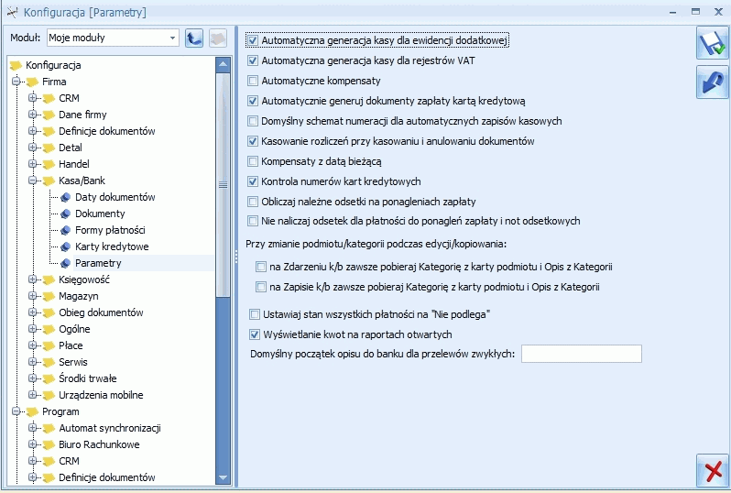
Task: Click the save configuration diskette icon
Action: click(713, 43)
